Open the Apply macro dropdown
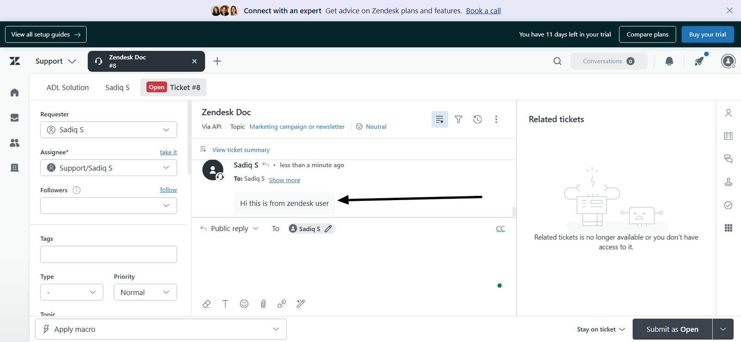Image resolution: width=741 pixels, height=342 pixels. (161, 329)
